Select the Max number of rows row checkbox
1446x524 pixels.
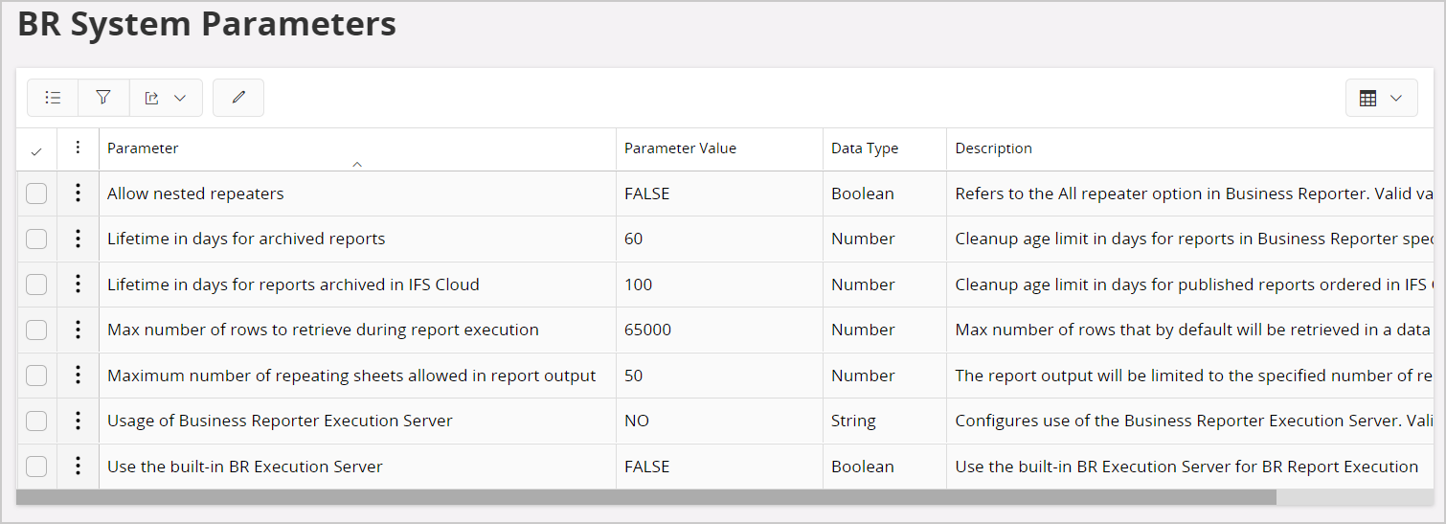(x=36, y=330)
